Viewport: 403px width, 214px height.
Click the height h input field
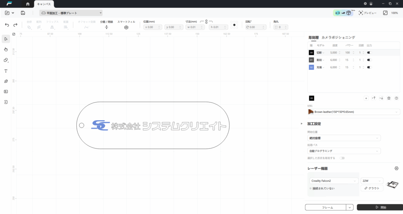[218, 27]
